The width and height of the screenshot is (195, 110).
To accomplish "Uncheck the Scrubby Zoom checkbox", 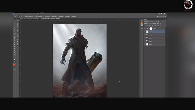I will click(44, 16).
